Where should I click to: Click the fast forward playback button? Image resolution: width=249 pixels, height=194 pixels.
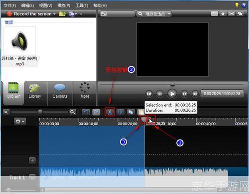[x=184, y=94]
